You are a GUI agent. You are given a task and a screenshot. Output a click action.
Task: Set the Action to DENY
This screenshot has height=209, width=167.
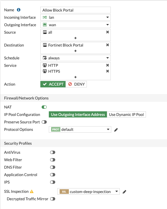click(76, 84)
